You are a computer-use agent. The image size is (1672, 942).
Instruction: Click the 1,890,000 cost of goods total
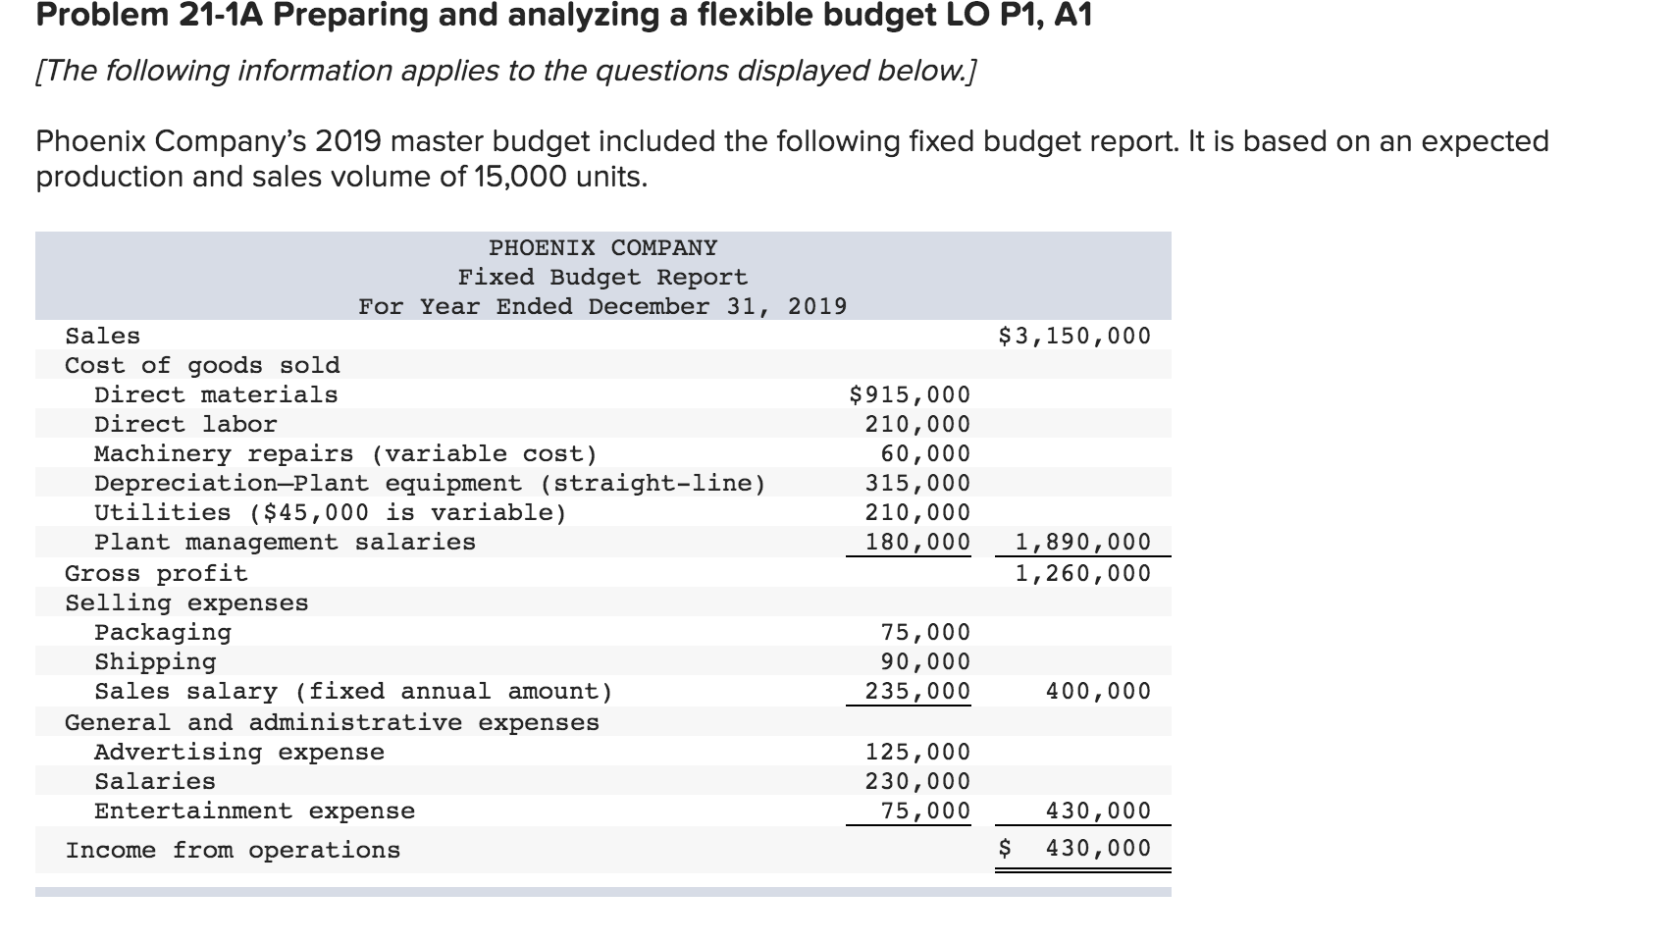1083,543
